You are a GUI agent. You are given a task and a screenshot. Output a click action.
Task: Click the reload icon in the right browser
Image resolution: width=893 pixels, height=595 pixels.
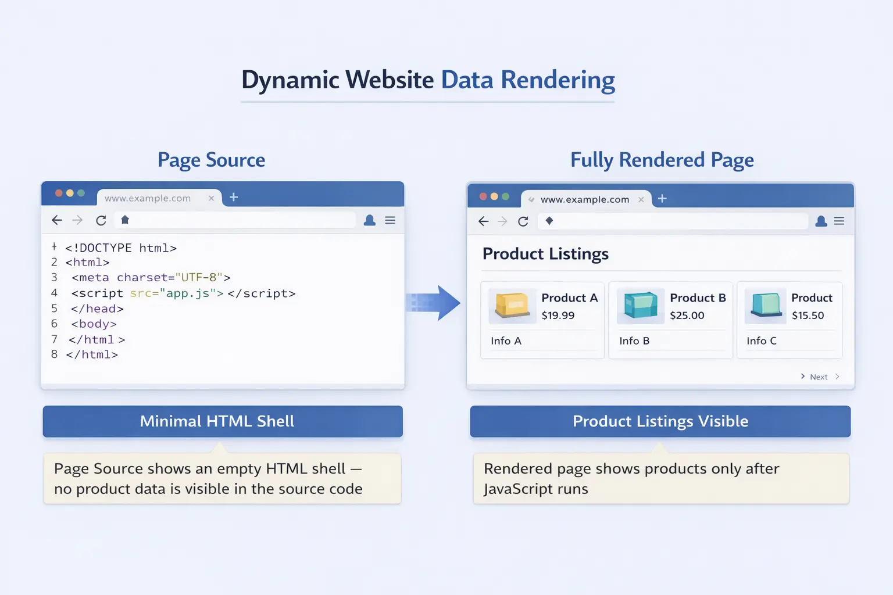point(523,221)
